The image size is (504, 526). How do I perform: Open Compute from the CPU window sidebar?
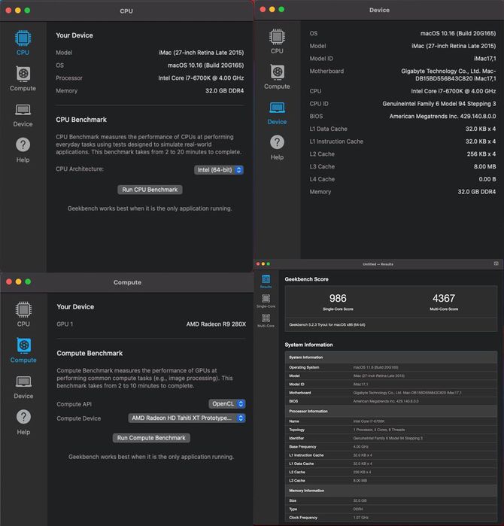pyautogui.click(x=23, y=78)
